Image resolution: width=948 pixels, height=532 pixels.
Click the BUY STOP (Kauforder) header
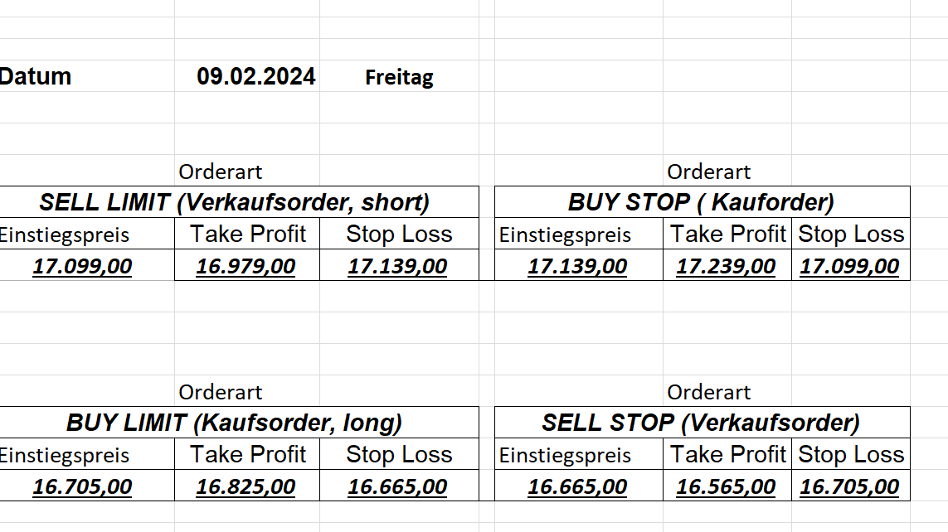[702, 202]
